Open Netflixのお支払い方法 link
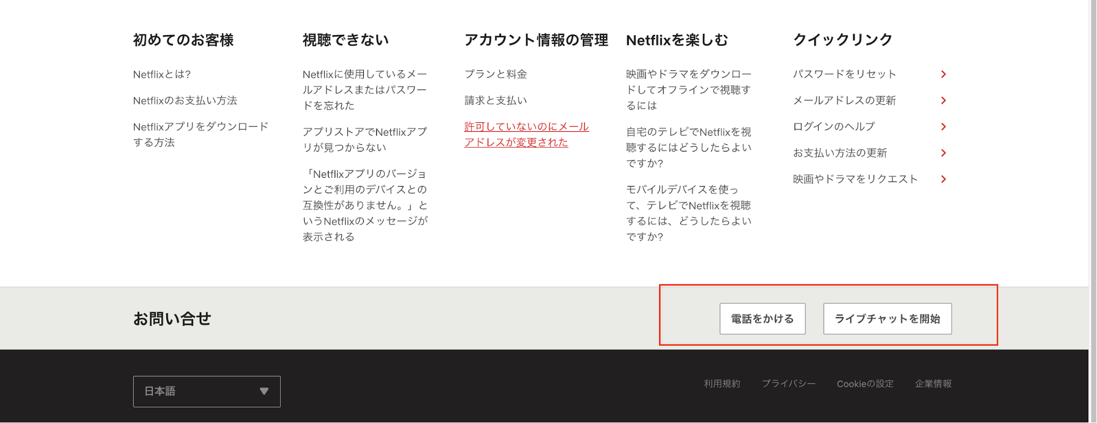1097x423 pixels. 185,100
